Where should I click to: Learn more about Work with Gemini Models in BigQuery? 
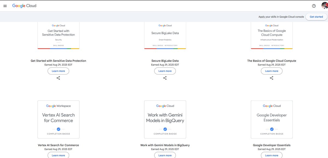pos(165,155)
